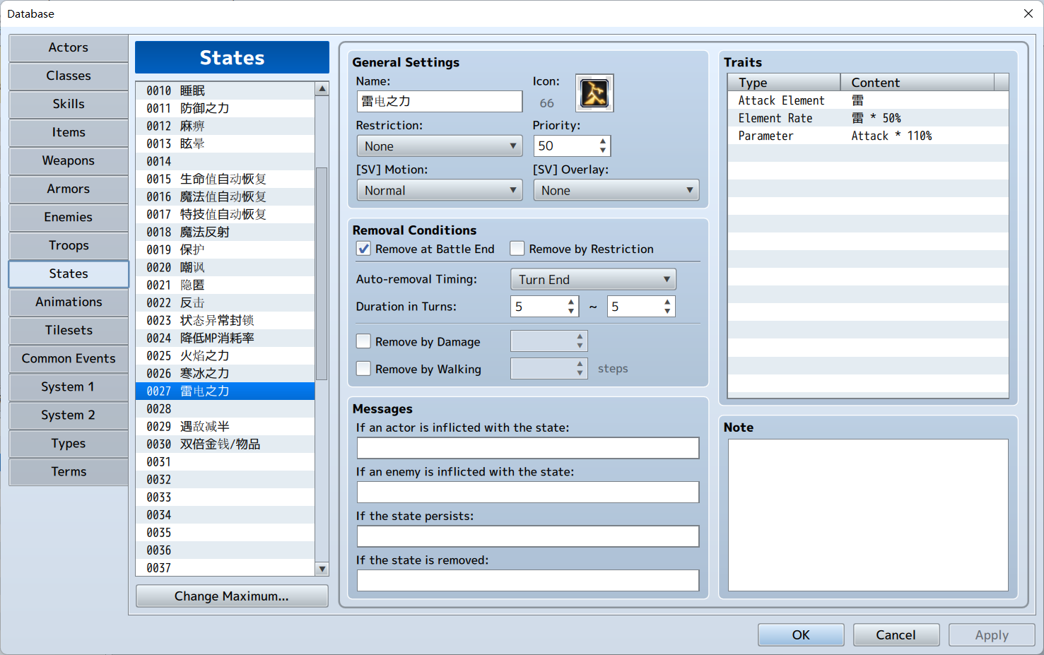The image size is (1044, 655).
Task: Open the Terms tab
Action: [69, 471]
